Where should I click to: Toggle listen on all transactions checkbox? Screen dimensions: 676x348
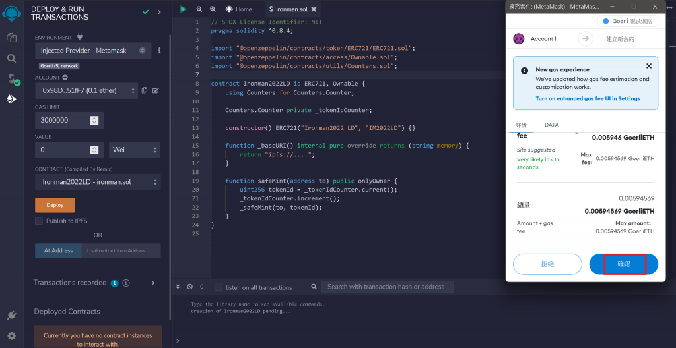[219, 287]
